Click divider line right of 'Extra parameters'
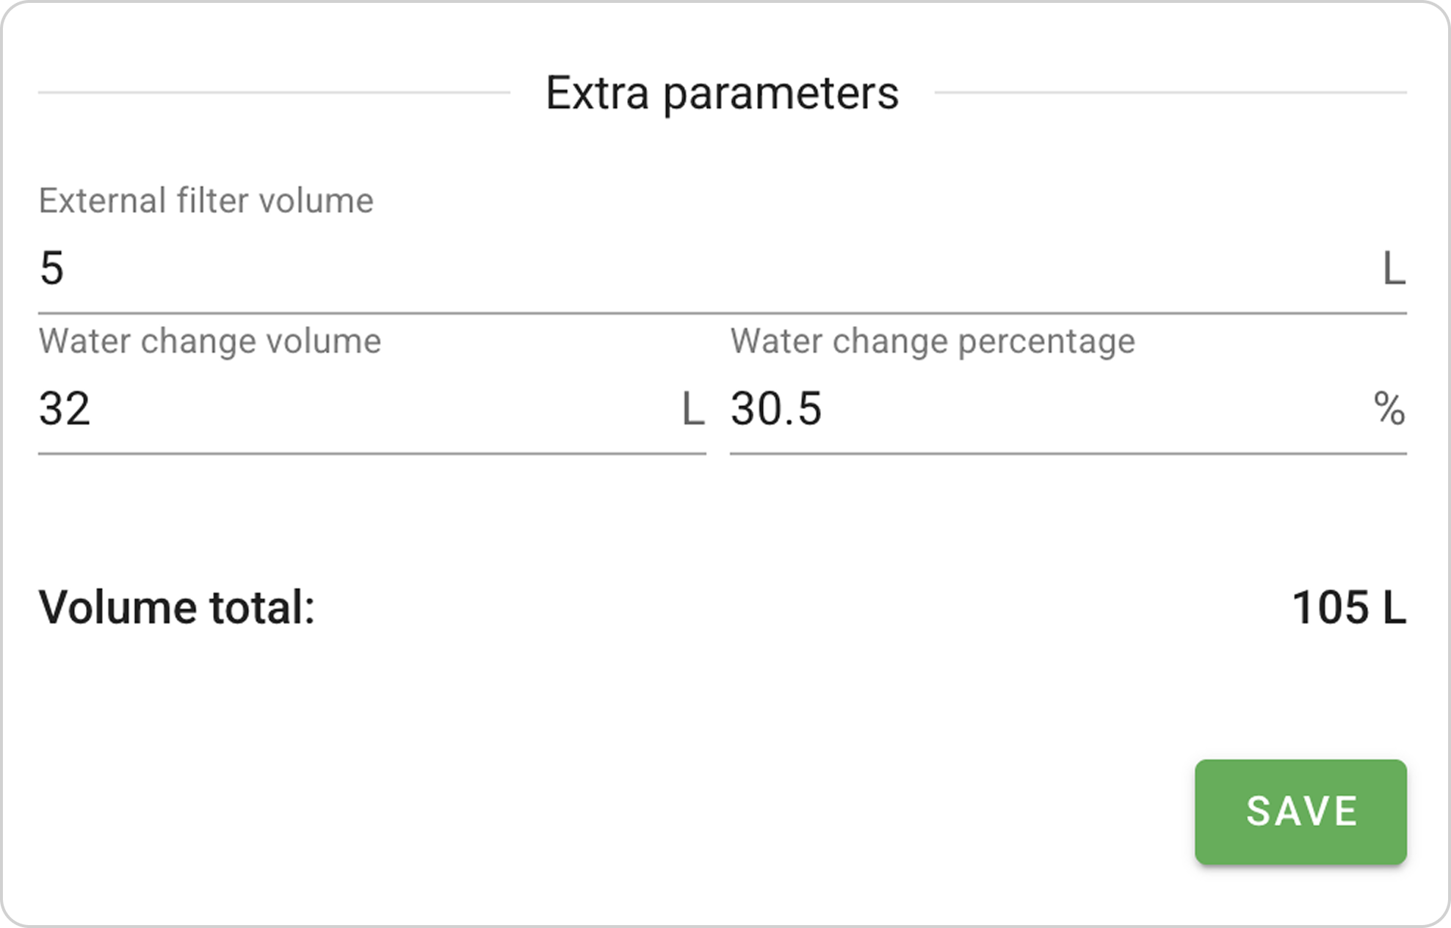 1170,93
